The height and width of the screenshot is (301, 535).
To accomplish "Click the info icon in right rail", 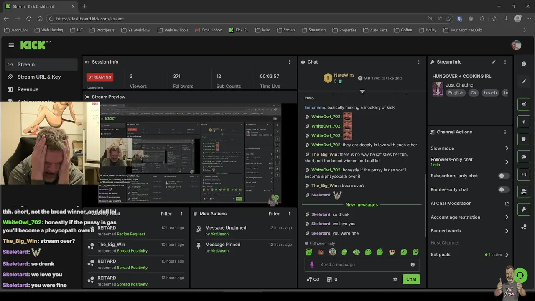I will 524,64.
